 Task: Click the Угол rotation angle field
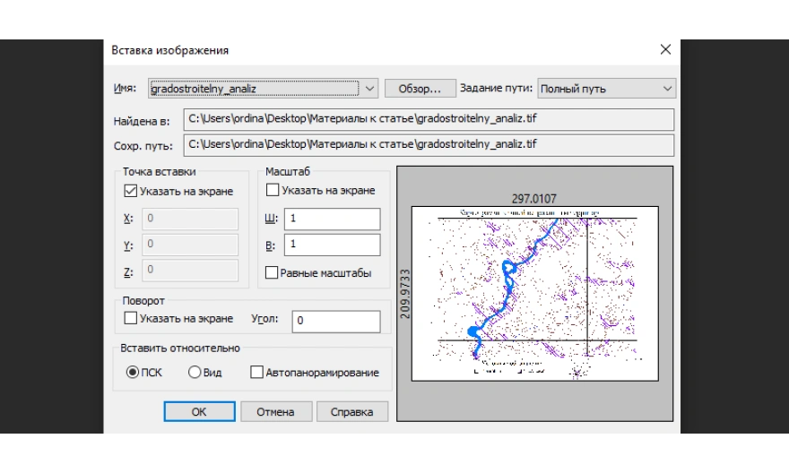coord(335,321)
